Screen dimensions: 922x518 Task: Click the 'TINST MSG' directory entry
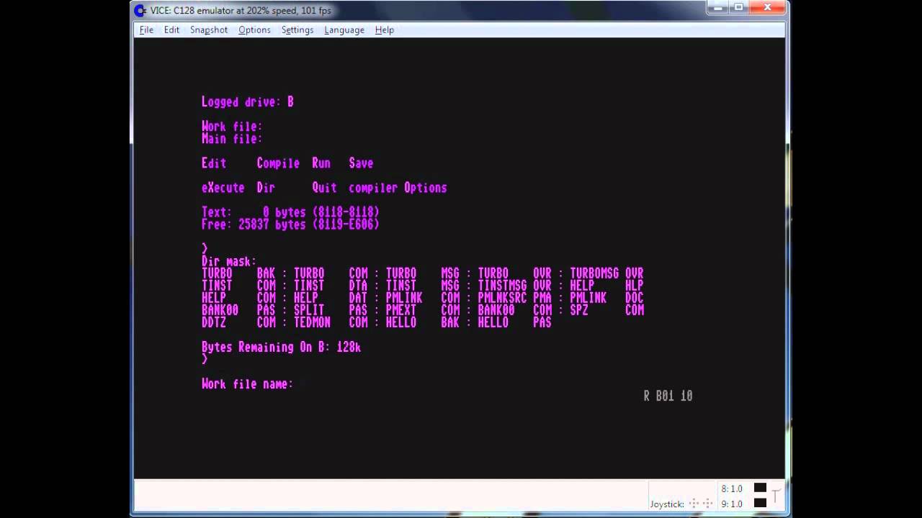click(423, 286)
